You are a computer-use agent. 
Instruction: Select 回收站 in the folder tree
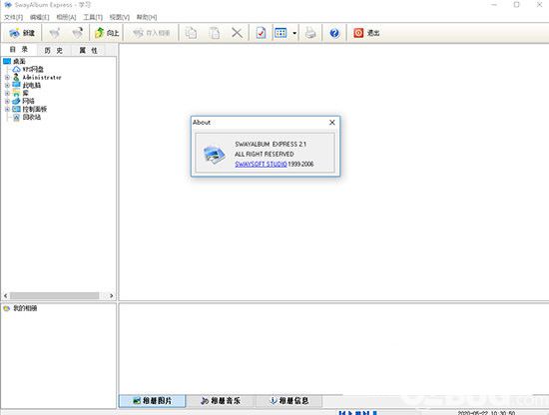(32, 117)
